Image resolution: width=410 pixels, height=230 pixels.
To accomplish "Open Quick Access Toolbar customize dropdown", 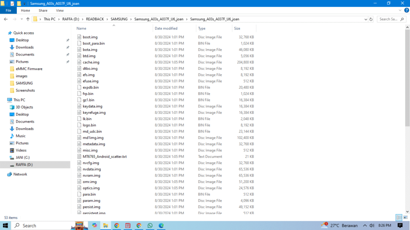I will pos(24,4).
